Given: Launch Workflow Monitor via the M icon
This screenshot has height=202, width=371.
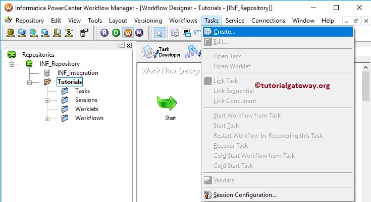Looking at the screenshot, I should tap(139, 33).
